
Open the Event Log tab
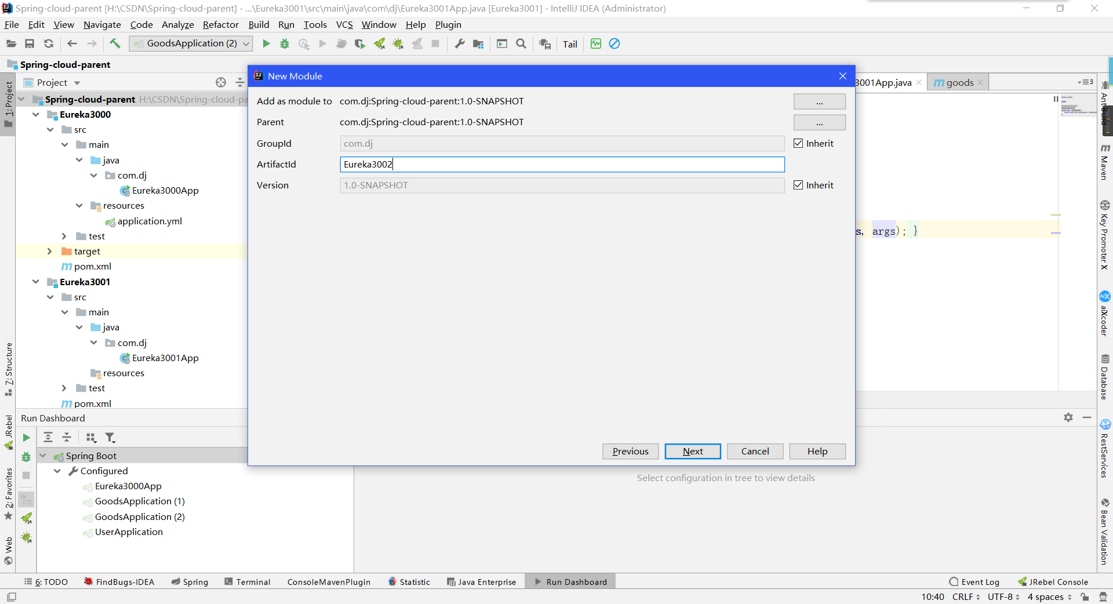(x=974, y=582)
